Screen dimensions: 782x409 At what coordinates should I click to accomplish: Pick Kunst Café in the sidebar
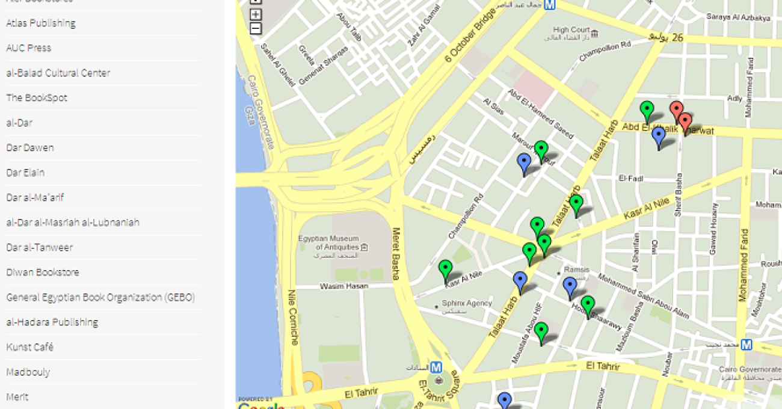point(30,347)
